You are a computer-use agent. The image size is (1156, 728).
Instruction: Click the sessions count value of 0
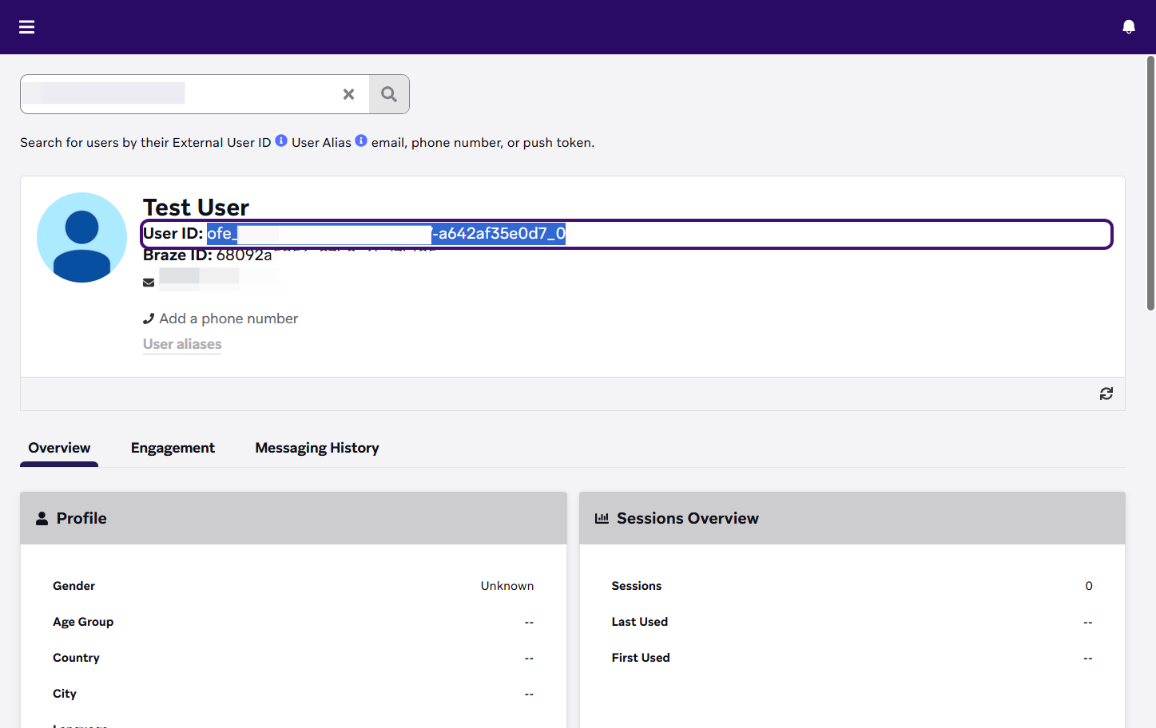(1088, 585)
